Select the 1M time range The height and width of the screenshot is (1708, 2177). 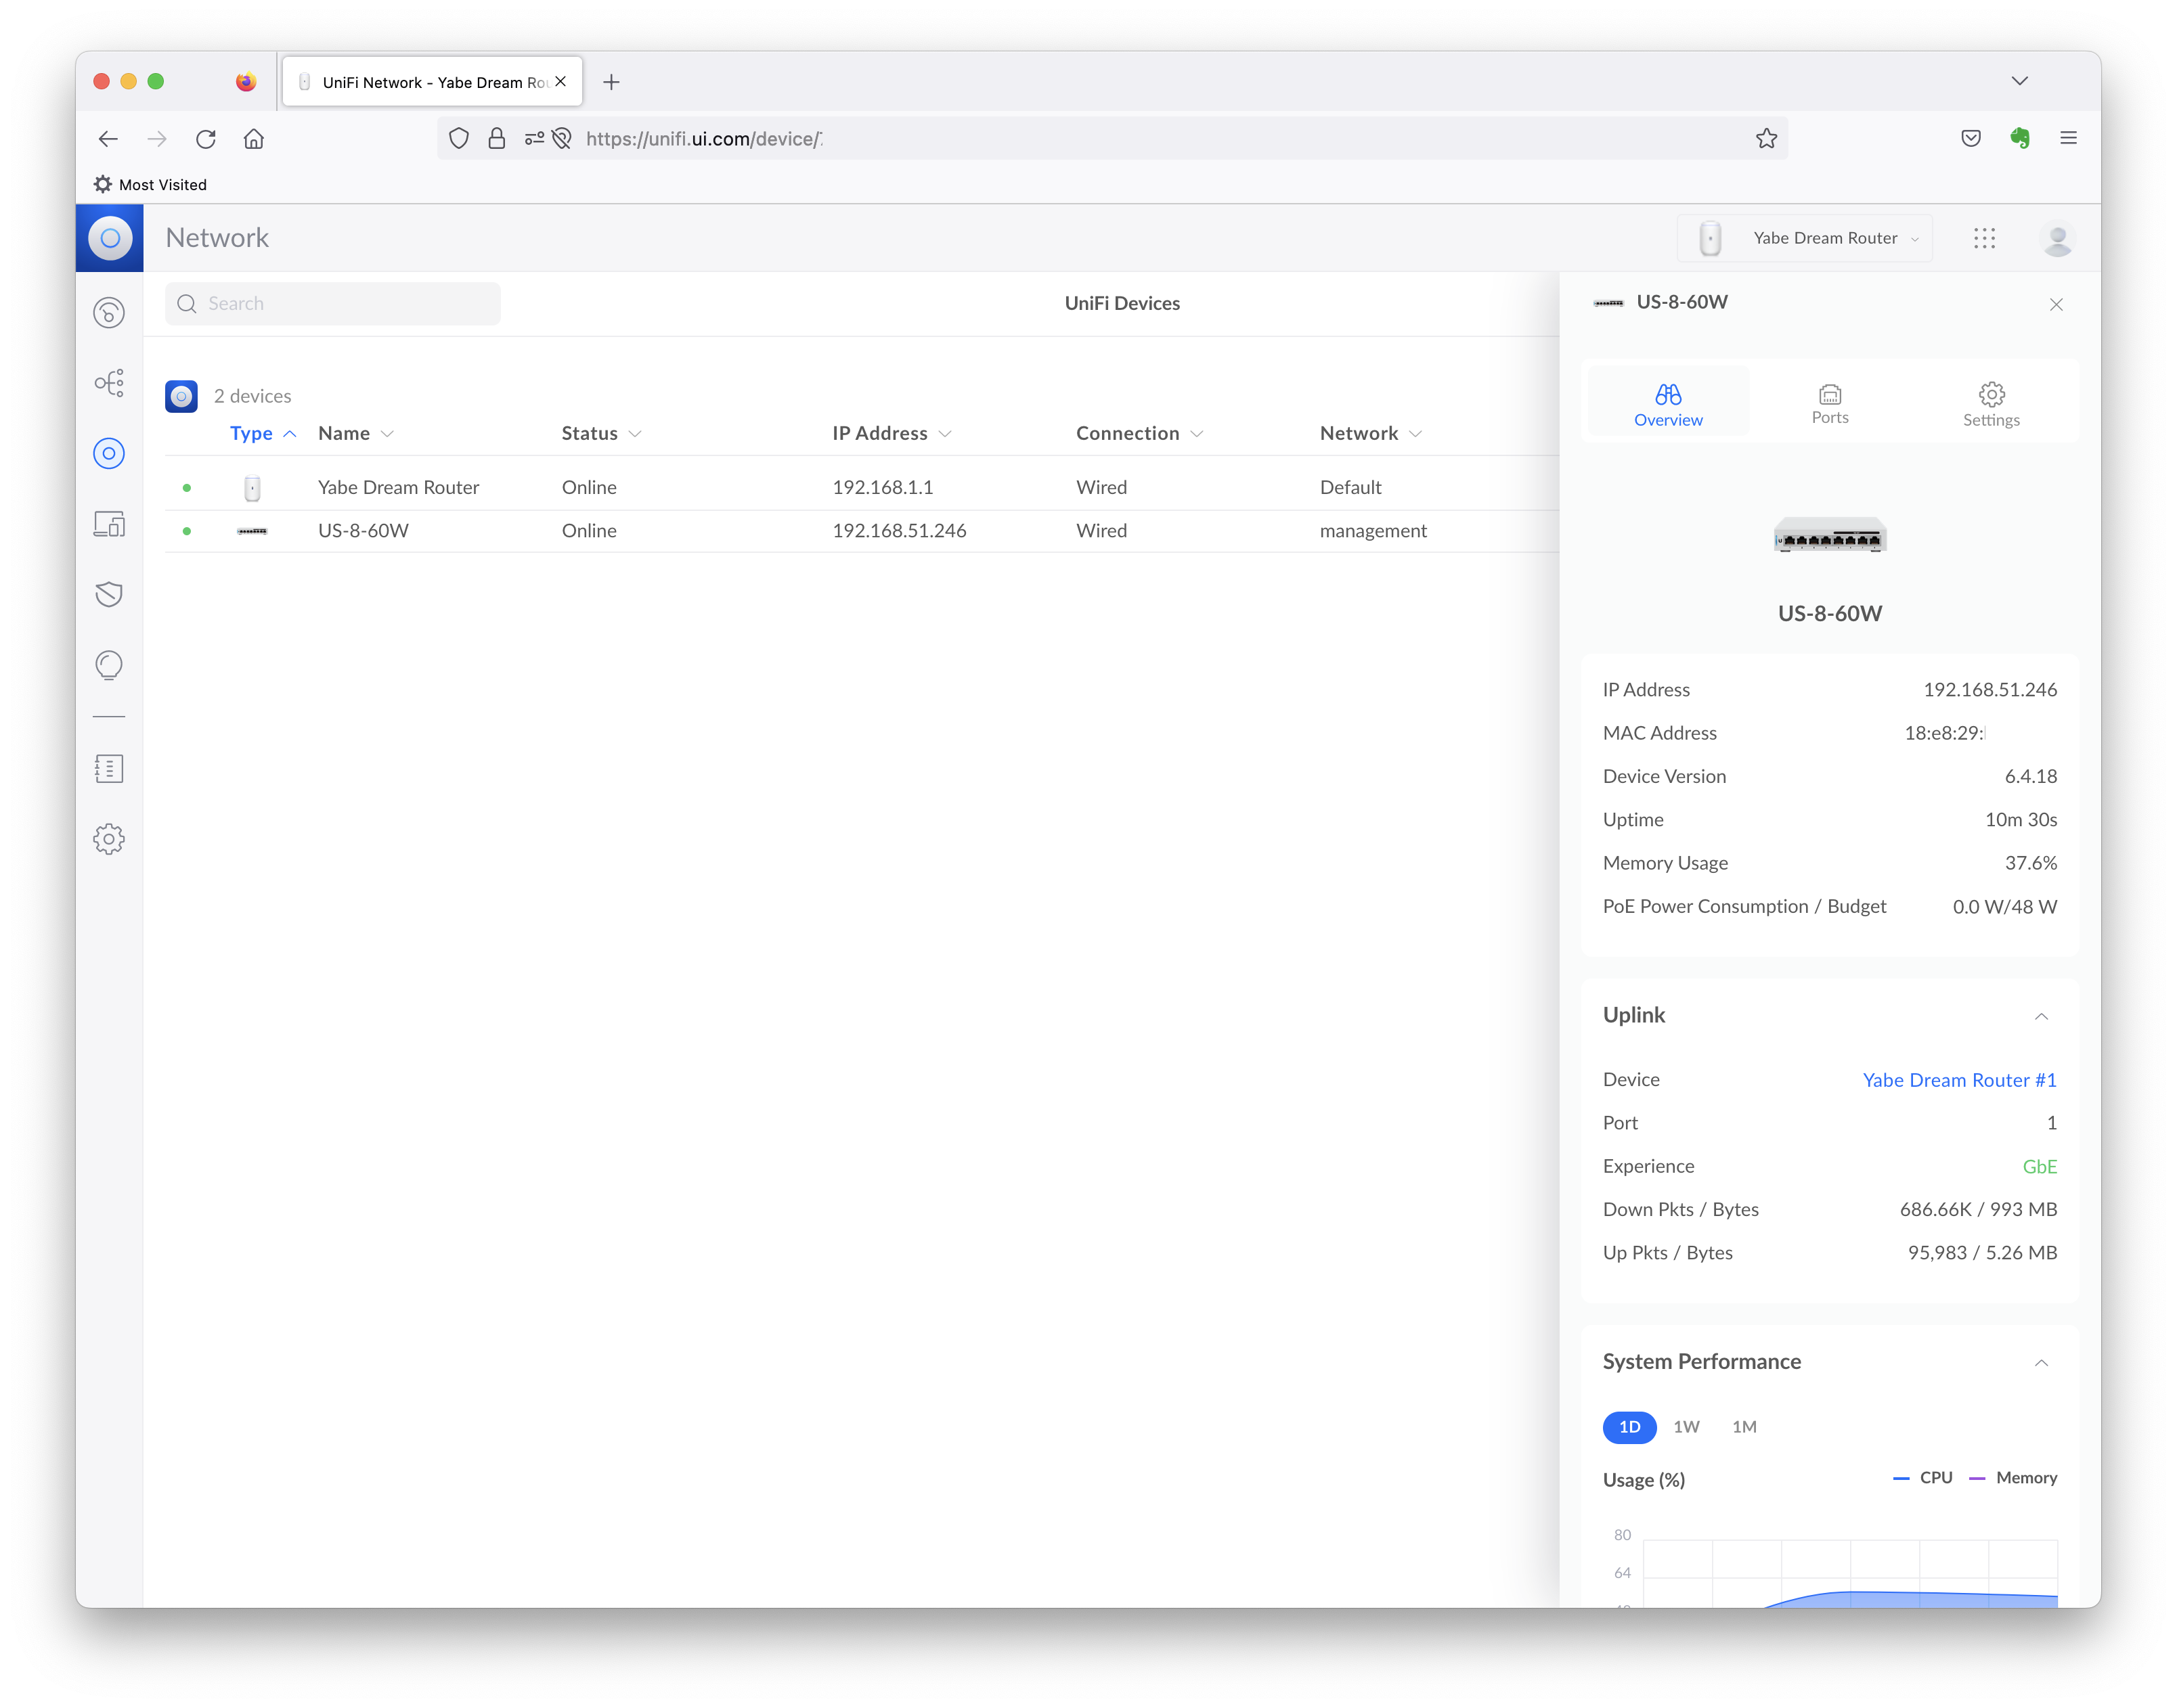tap(1744, 1427)
